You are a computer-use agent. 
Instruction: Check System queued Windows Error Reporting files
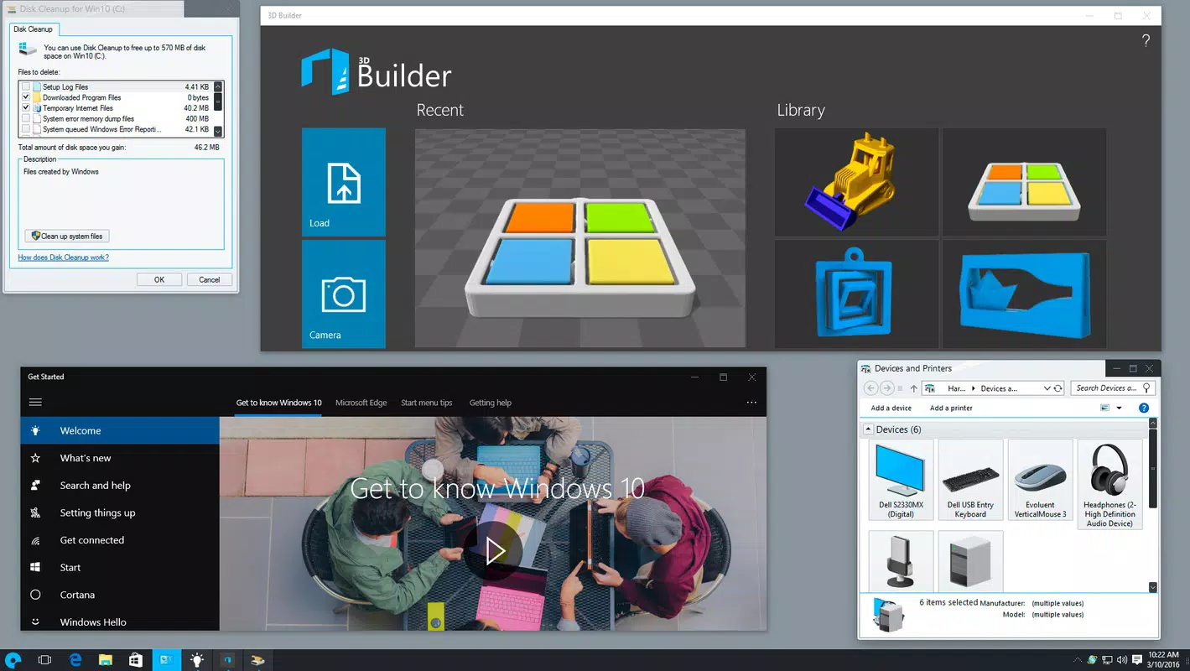click(26, 130)
